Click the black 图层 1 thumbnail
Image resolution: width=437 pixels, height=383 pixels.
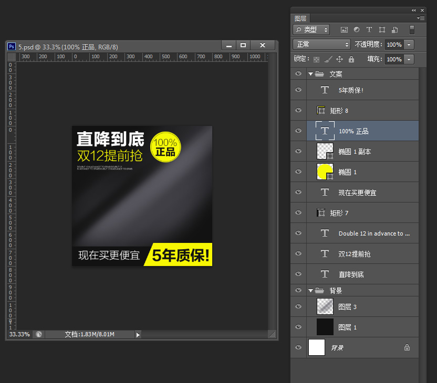(325, 327)
